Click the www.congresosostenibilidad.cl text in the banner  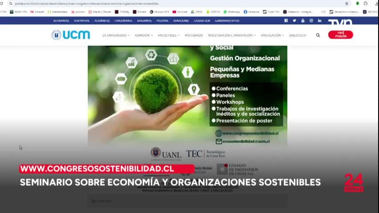(250, 133)
